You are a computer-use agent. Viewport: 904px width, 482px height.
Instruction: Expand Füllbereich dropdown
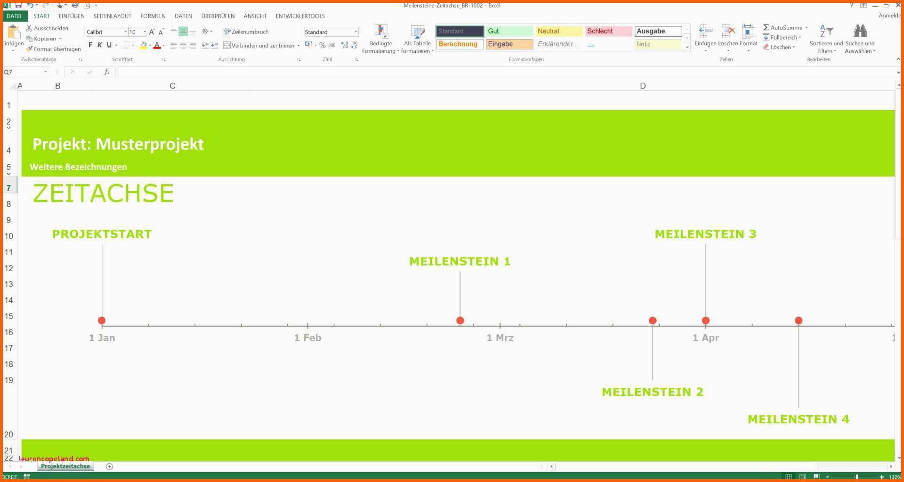[x=800, y=37]
